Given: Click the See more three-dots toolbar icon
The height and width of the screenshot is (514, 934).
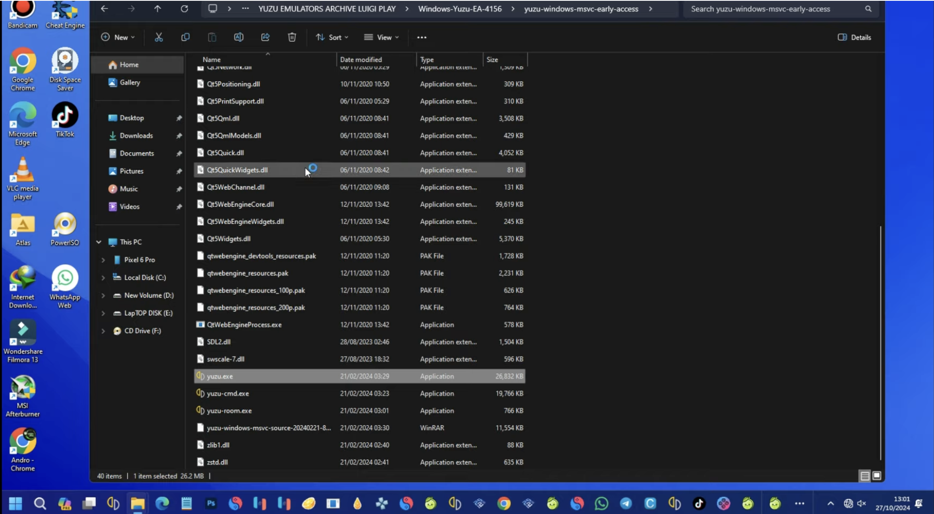Looking at the screenshot, I should coord(422,37).
